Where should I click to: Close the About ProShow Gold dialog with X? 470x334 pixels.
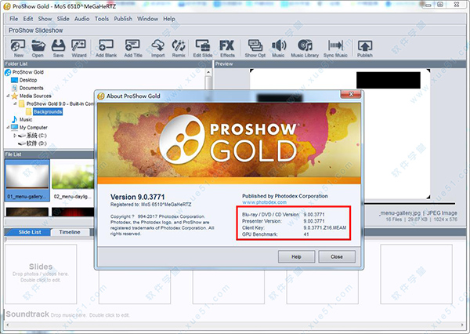click(x=351, y=94)
